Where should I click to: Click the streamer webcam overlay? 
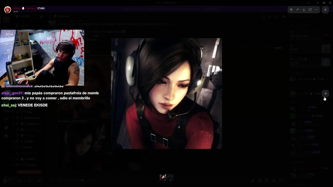click(42, 58)
